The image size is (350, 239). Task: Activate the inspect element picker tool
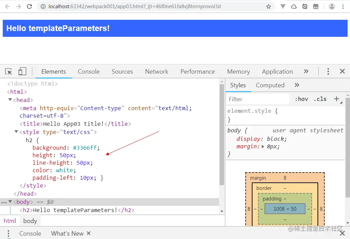[x=9, y=72]
